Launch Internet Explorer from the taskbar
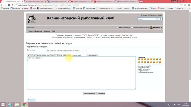 (x=10, y=105)
